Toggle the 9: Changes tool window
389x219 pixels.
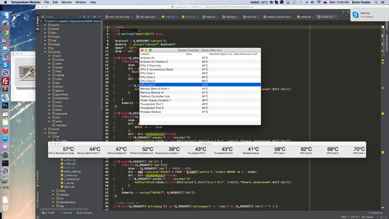pyautogui.click(x=84, y=213)
